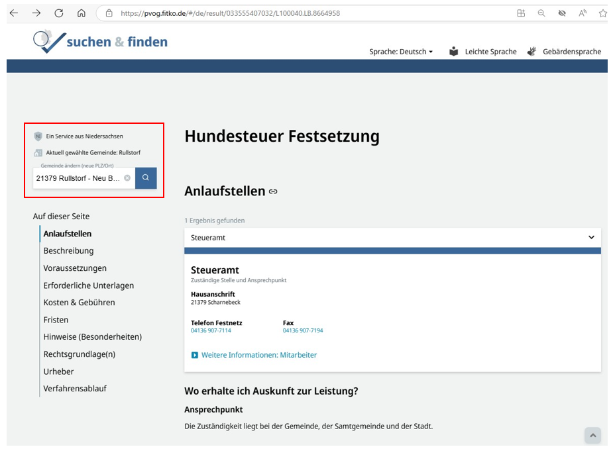Open Leichte Sprache via the book icon
The width and height of the screenshot is (611, 449).
454,51
